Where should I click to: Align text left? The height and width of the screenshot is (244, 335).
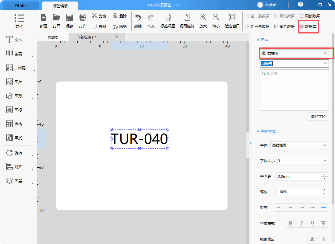(279, 207)
